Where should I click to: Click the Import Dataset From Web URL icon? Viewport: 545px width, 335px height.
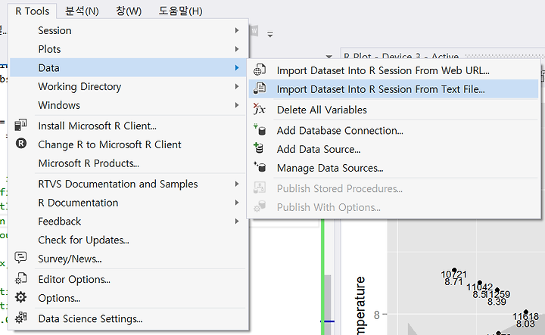260,70
